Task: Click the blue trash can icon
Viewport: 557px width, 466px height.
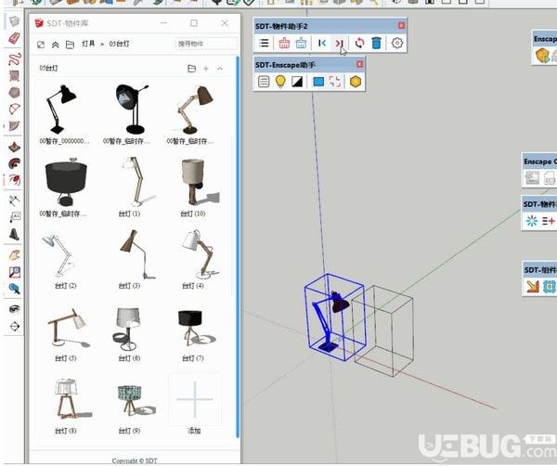Action: click(376, 44)
